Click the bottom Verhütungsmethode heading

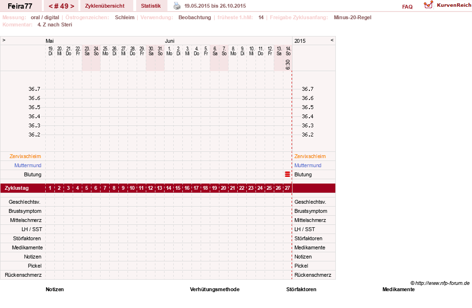point(215,289)
